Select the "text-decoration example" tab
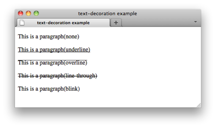 (63, 23)
